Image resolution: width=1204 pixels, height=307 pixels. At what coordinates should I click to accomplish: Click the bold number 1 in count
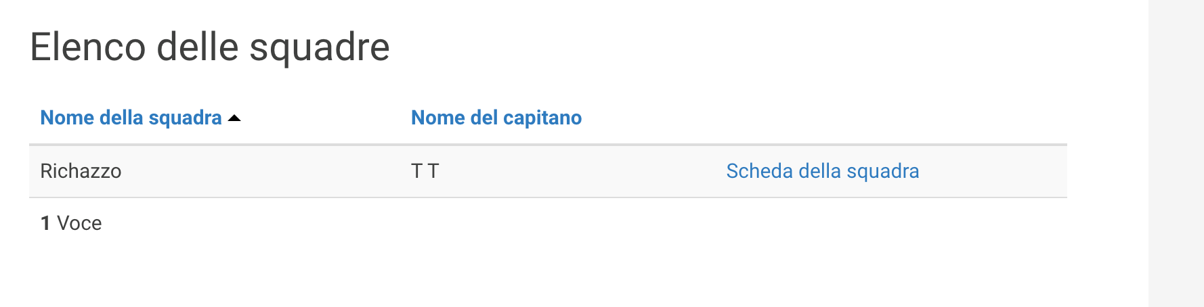pos(45,223)
